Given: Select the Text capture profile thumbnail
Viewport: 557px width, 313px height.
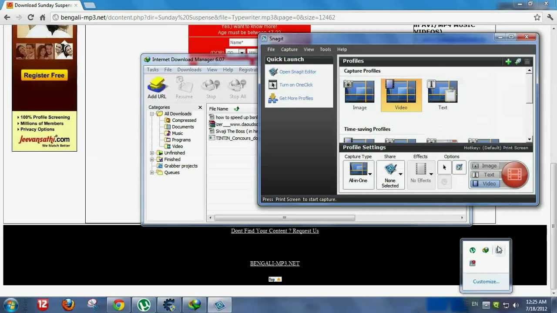Looking at the screenshot, I should coord(443,95).
